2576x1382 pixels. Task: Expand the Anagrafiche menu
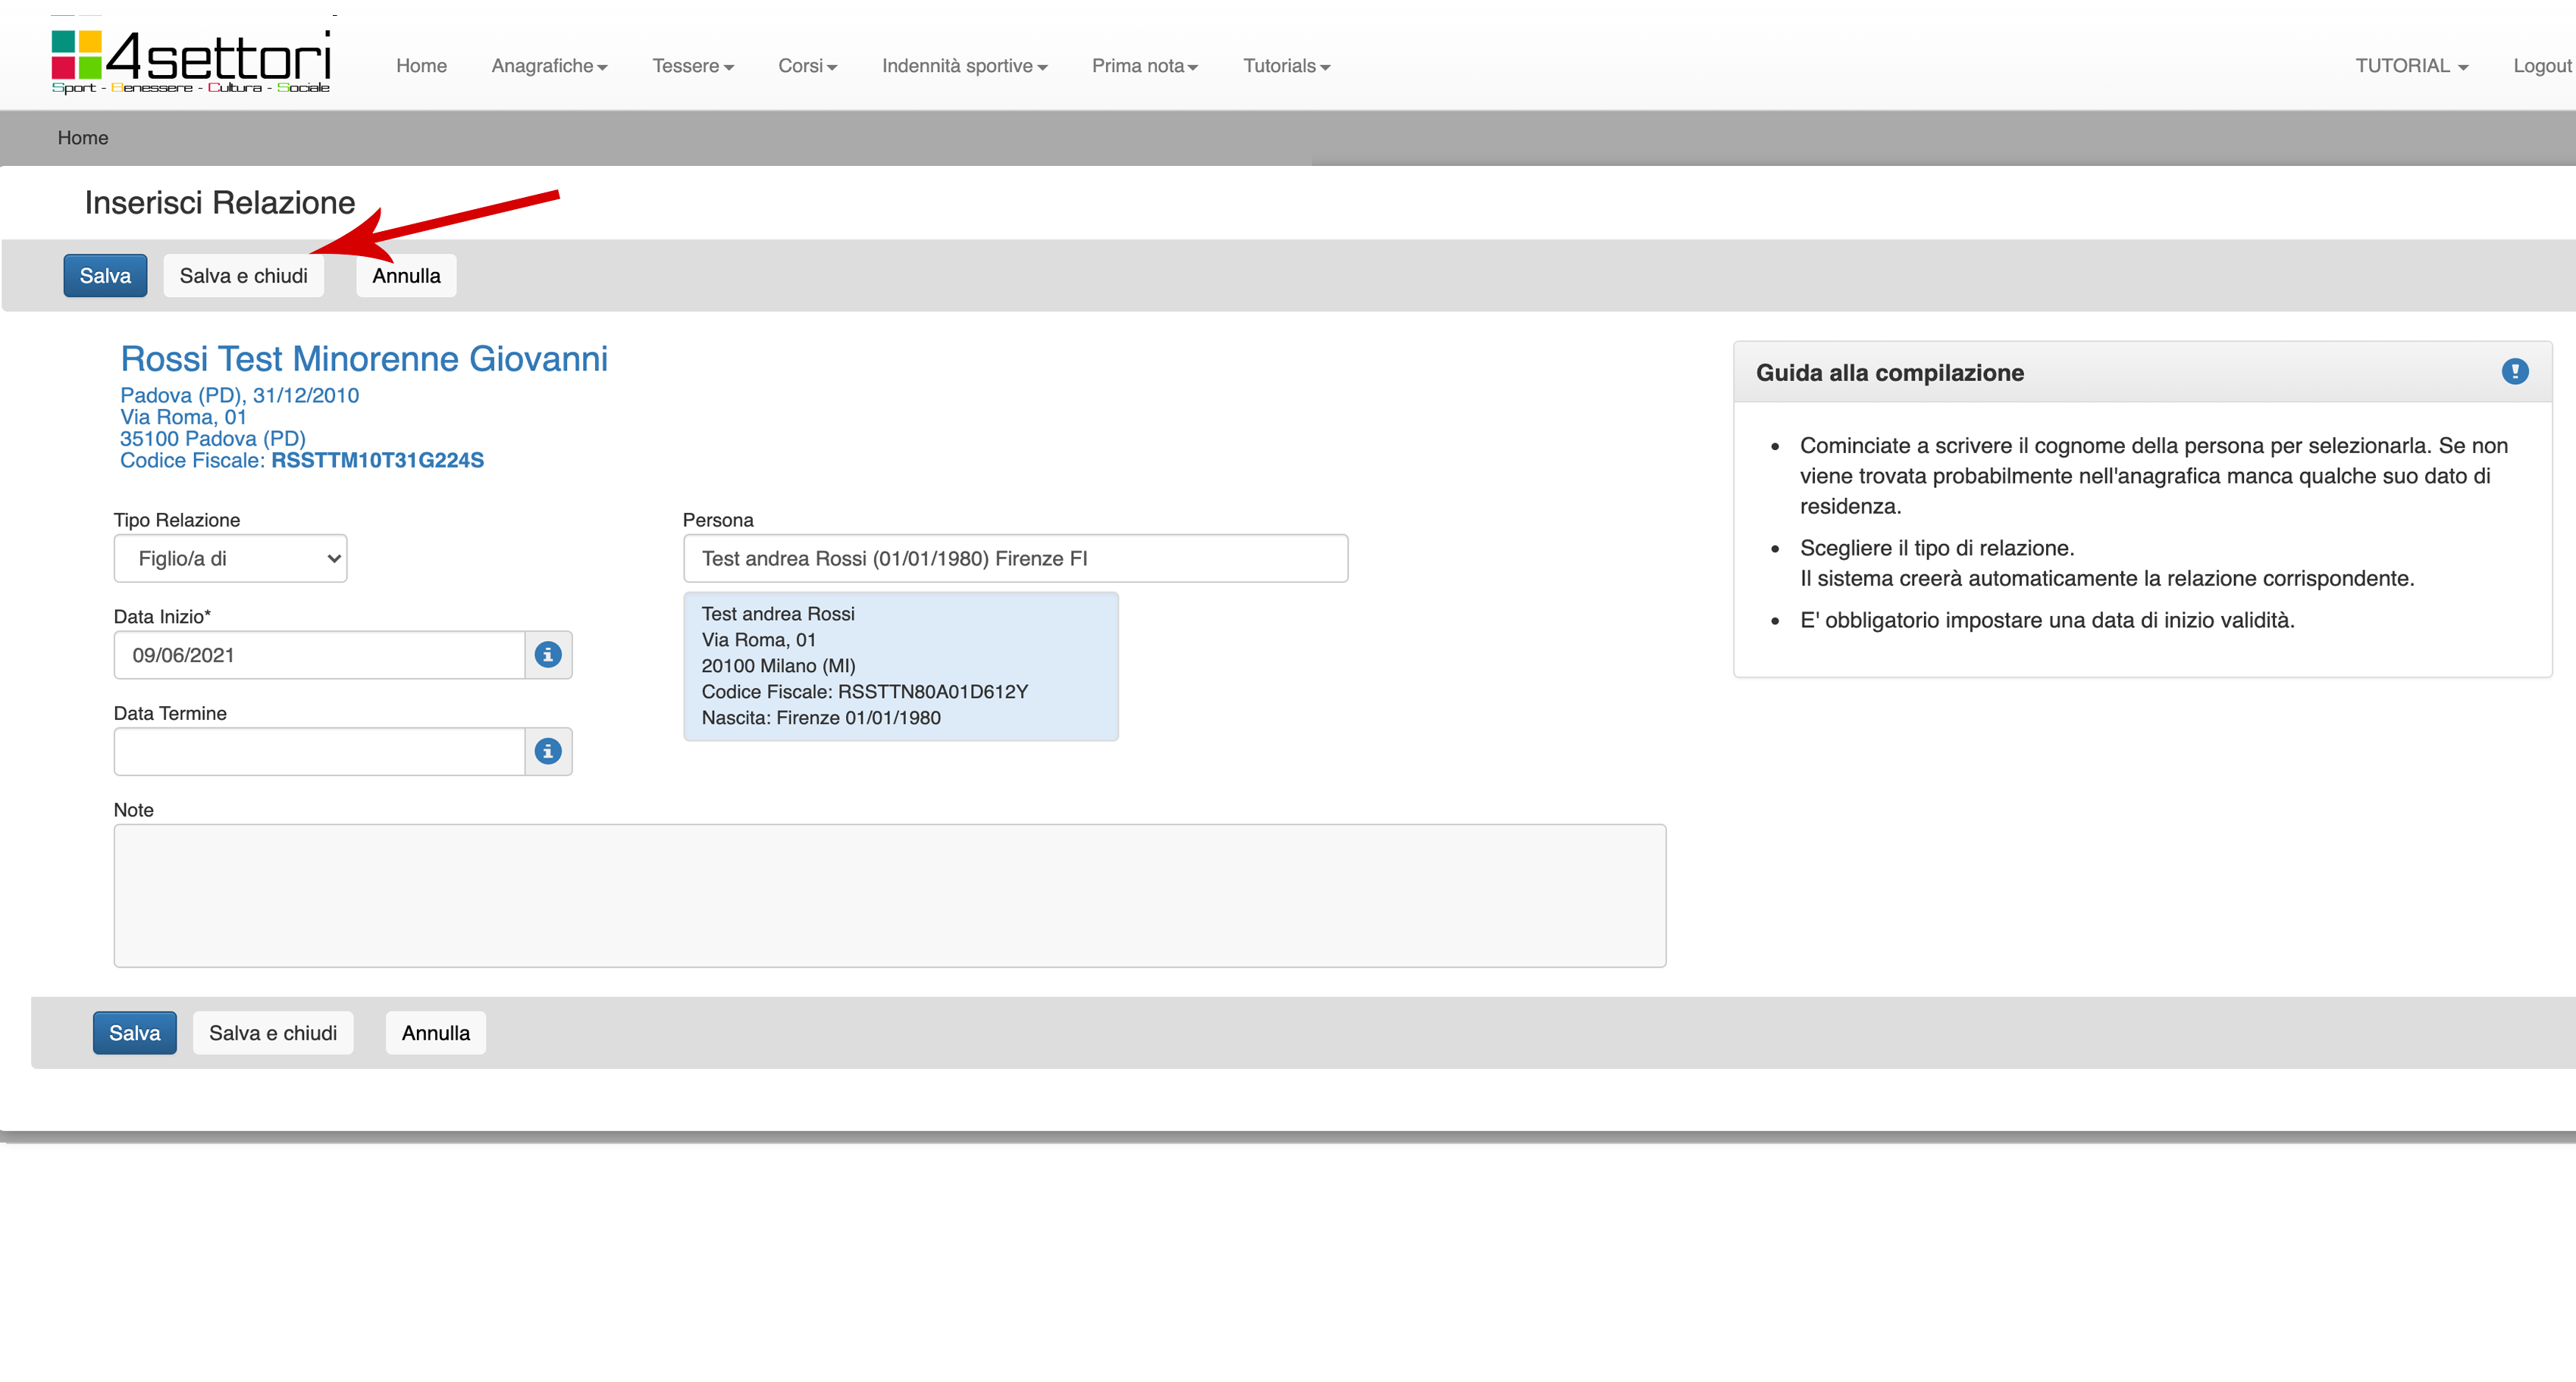(549, 66)
